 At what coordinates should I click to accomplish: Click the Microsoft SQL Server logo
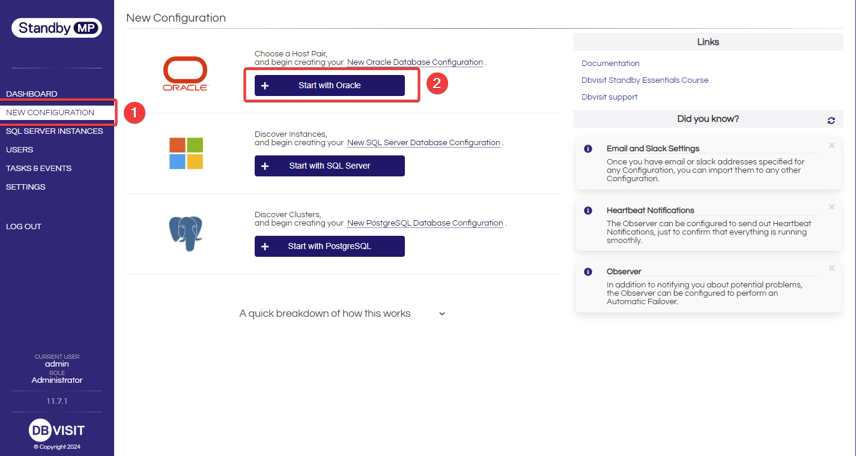click(186, 154)
